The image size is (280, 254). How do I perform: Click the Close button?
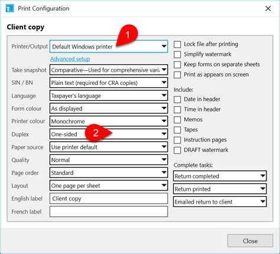(x=250, y=241)
